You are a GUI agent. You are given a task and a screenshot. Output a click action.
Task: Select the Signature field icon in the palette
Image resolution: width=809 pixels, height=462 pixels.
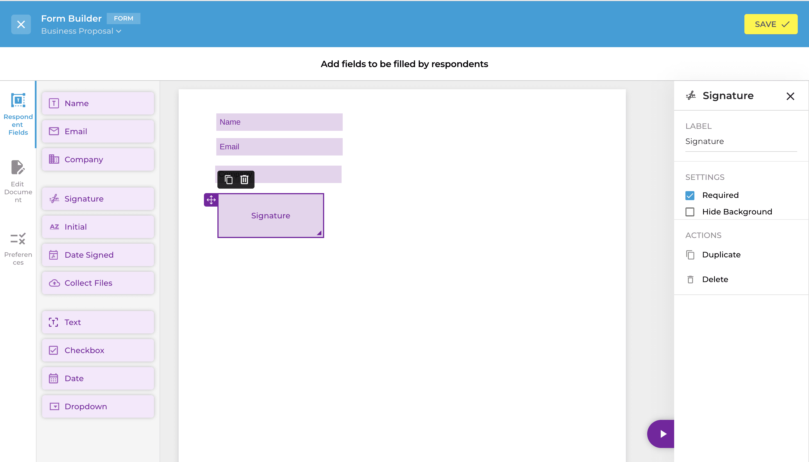coord(54,199)
